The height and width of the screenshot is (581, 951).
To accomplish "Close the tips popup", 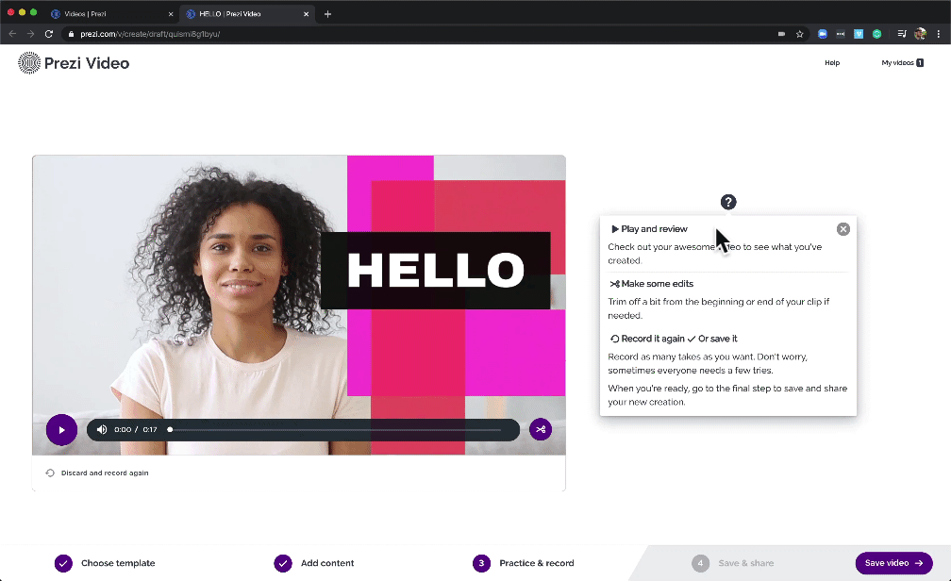I will (x=843, y=229).
